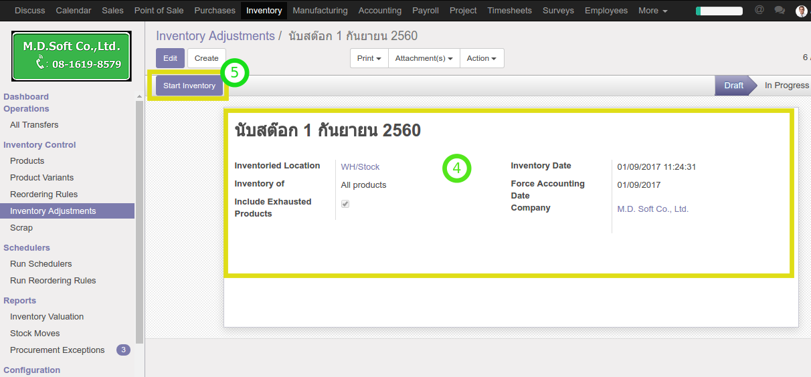The width and height of the screenshot is (811, 377).
Task: Expand the More menu in top bar
Action: [x=652, y=11]
